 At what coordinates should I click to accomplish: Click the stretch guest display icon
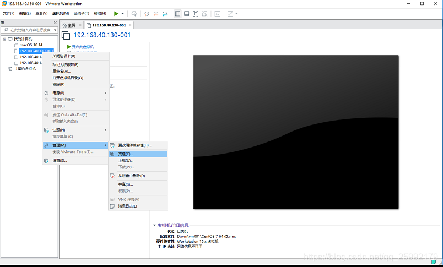point(230,14)
